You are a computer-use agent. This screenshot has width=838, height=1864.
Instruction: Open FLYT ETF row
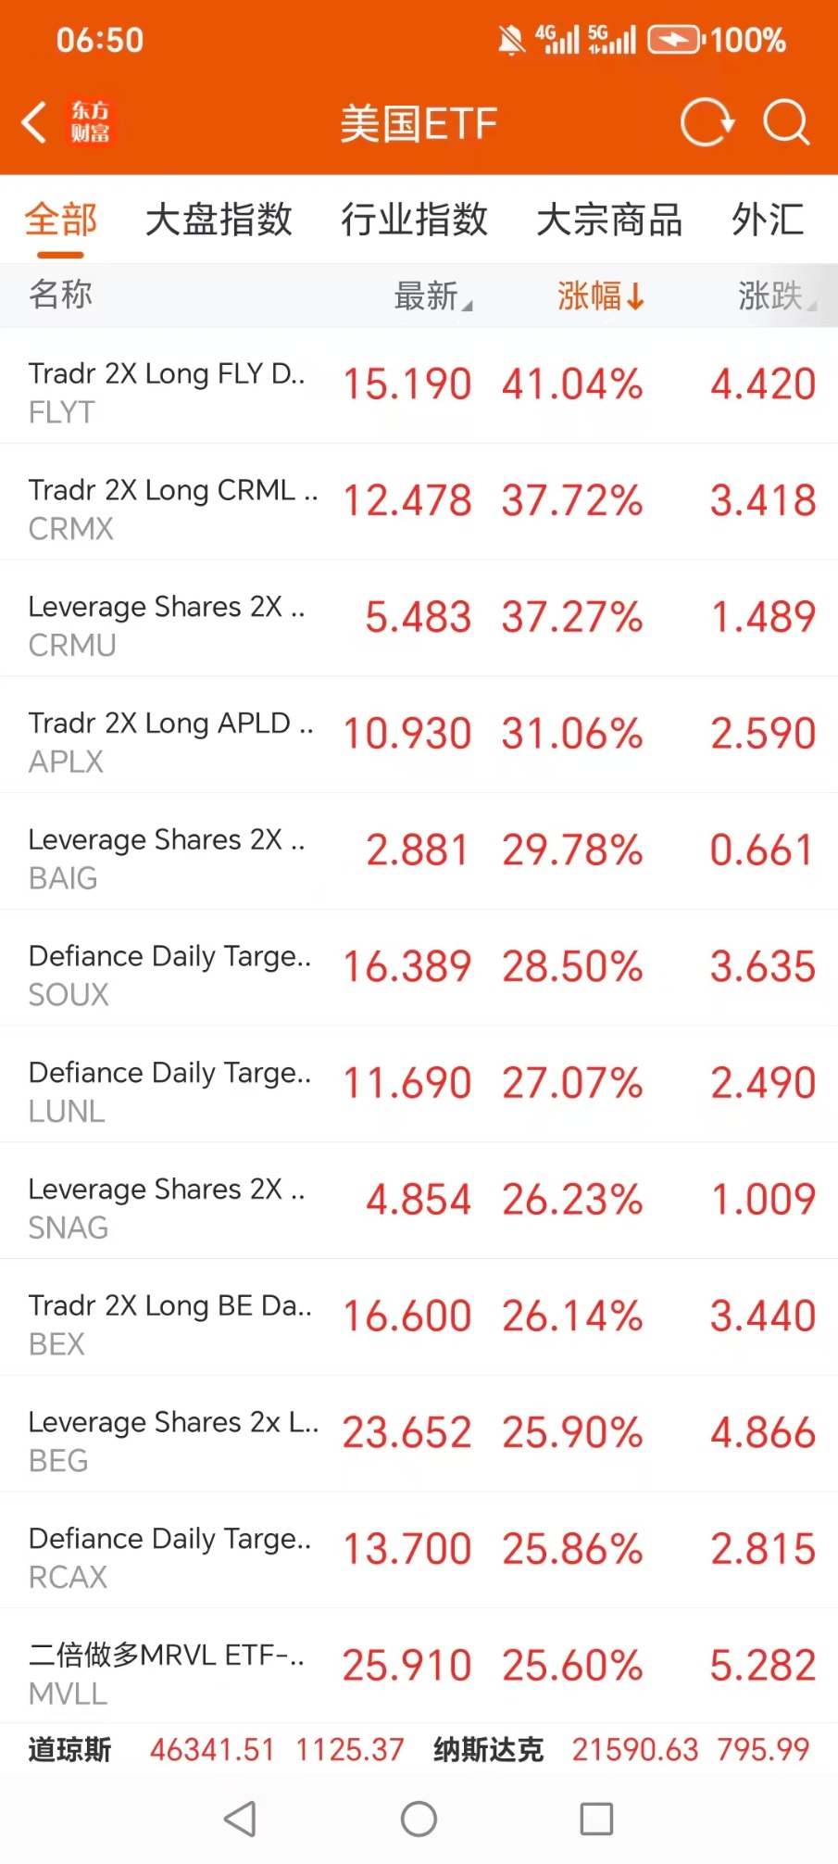419,385
